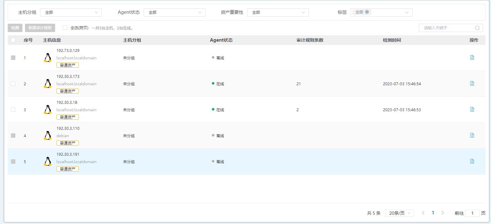Click Linux penguin icon for host 192.30.3.173
Viewport: 491px width, 224px height.
coord(48,84)
